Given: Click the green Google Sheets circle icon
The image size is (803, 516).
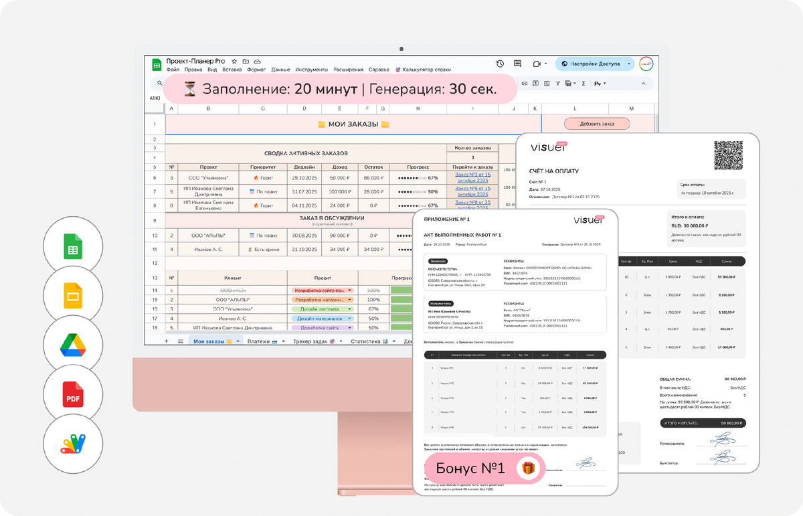Looking at the screenshot, I should [73, 246].
